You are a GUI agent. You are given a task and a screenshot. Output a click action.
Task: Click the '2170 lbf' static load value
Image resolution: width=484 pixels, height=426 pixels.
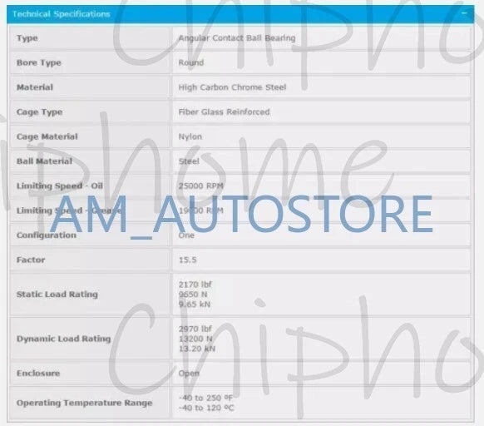pyautogui.click(x=195, y=285)
